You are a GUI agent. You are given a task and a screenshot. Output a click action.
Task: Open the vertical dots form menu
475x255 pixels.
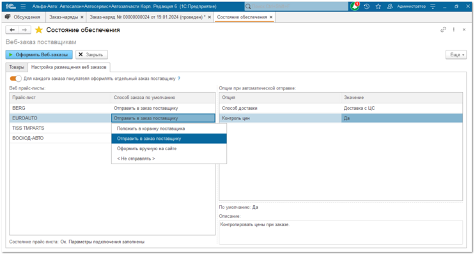click(453, 29)
